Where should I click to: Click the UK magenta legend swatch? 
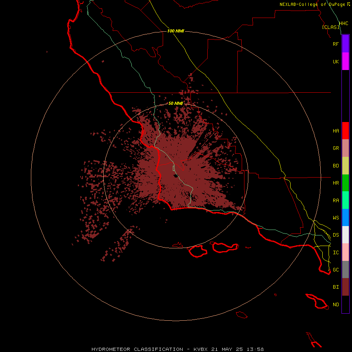(345, 61)
